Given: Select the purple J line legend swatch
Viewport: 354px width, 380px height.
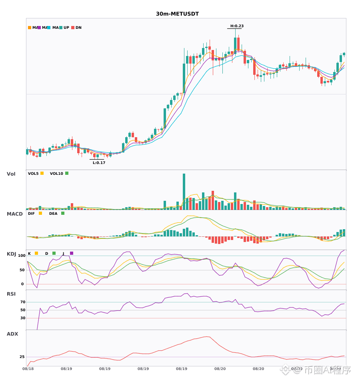Looking at the screenshot, I should click(72, 253).
